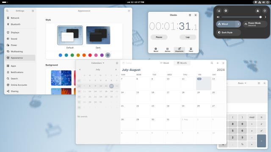The width and height of the screenshot is (271, 152).
Task: Go to next month in mini calendar
Action: 116,69
